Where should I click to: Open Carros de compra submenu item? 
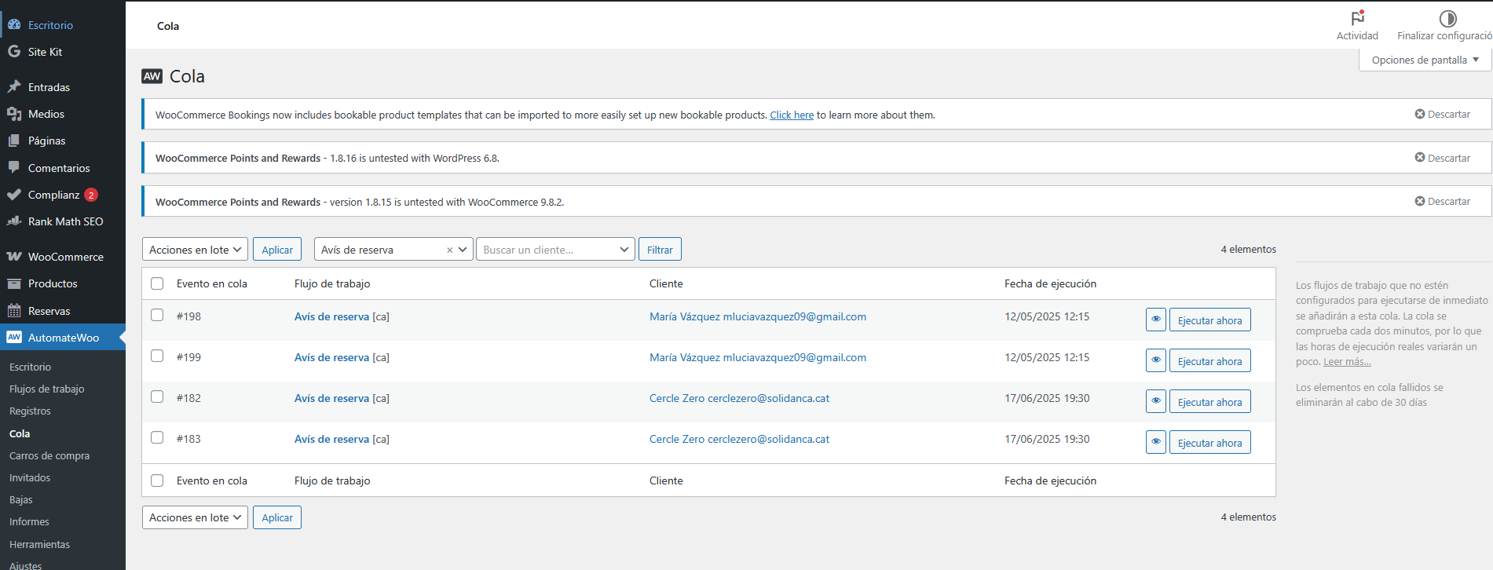point(49,456)
